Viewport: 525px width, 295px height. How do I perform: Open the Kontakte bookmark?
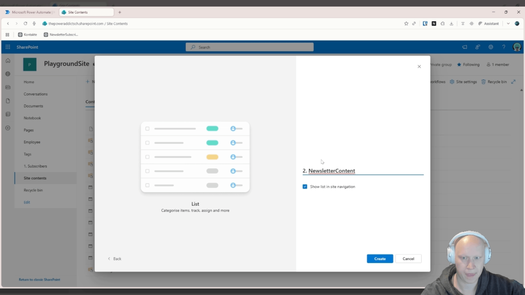pos(27,35)
